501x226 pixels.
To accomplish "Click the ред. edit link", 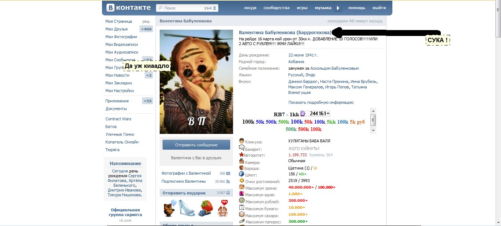I will click(146, 21).
